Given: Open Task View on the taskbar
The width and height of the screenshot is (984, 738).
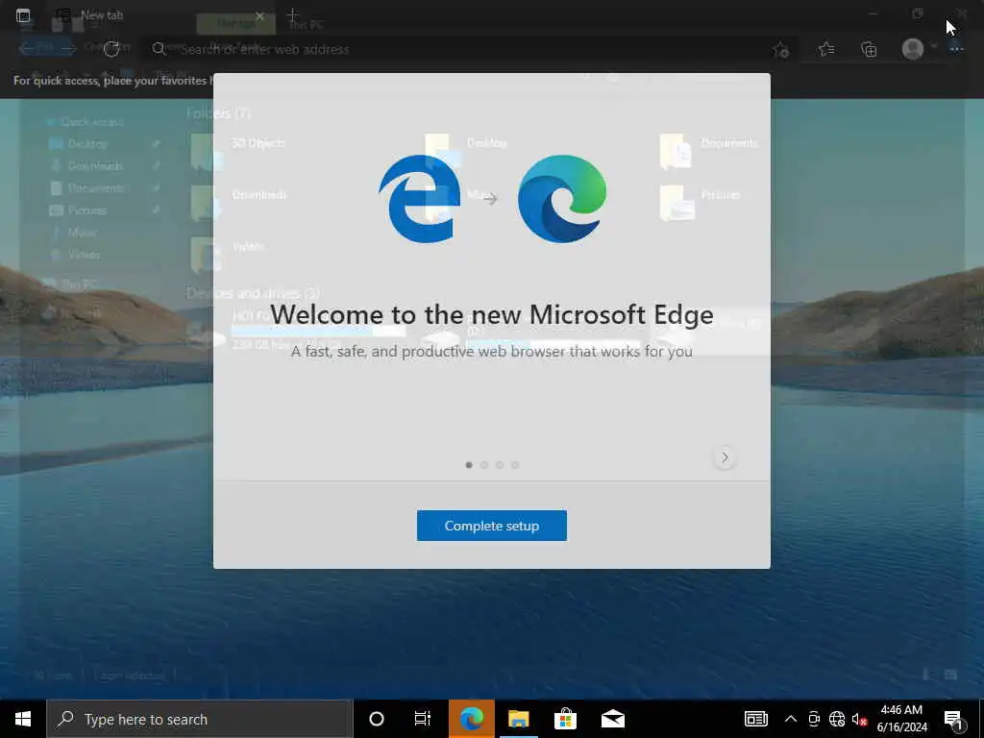Looking at the screenshot, I should click(x=423, y=719).
